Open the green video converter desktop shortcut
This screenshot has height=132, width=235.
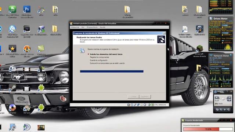12,10
